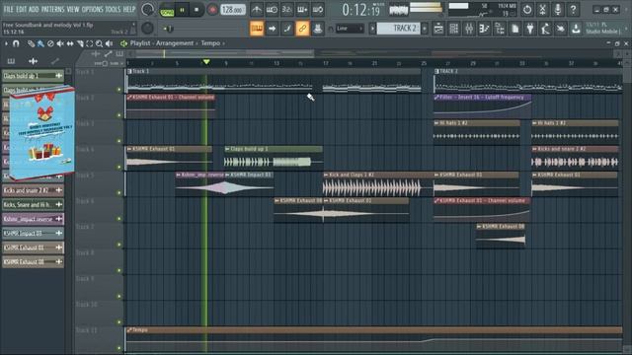Click 'Playlist' in the breadcrumb

click(x=140, y=43)
